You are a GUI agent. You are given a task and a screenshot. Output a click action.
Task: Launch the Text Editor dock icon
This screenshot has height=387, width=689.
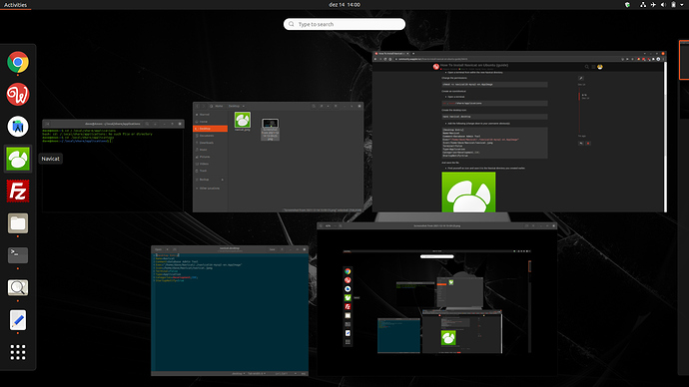tap(18, 320)
